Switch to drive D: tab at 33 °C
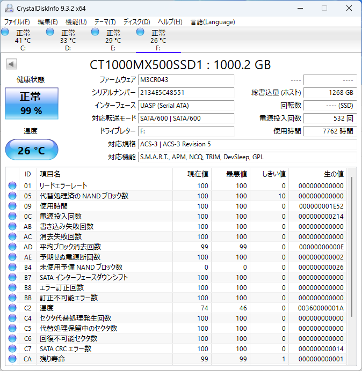Screen dimensions: 362x371 click(68, 40)
